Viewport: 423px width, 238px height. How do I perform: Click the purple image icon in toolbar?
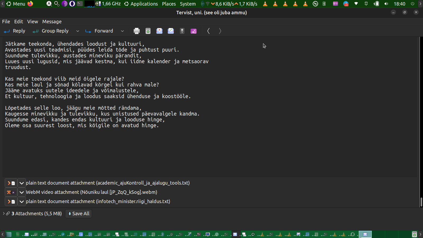click(194, 31)
